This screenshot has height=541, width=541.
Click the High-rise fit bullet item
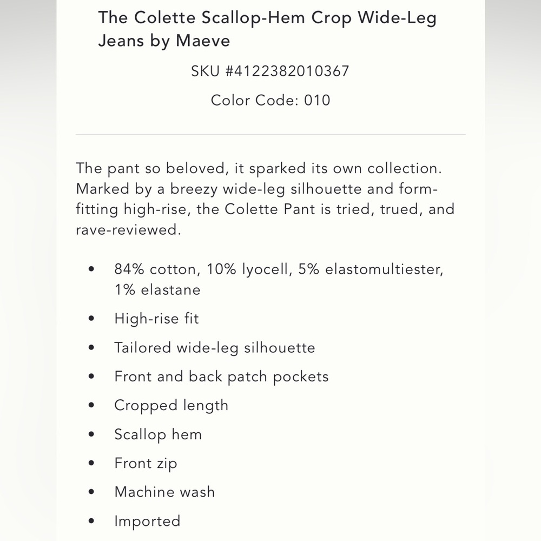157,319
